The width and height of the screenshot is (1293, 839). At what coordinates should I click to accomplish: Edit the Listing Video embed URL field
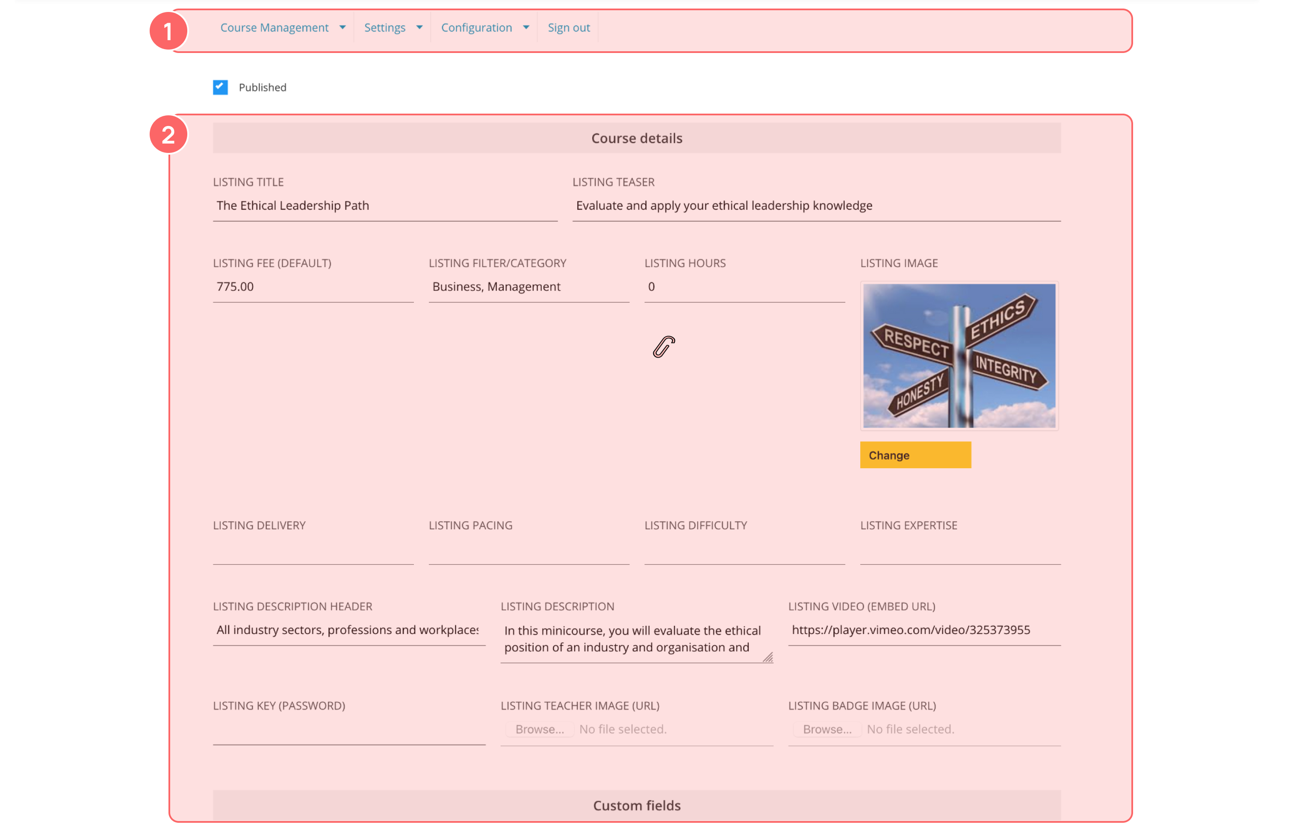click(x=925, y=630)
